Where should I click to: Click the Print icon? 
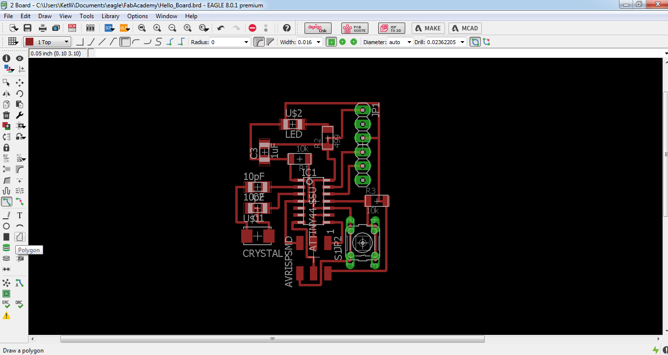[x=43, y=28]
